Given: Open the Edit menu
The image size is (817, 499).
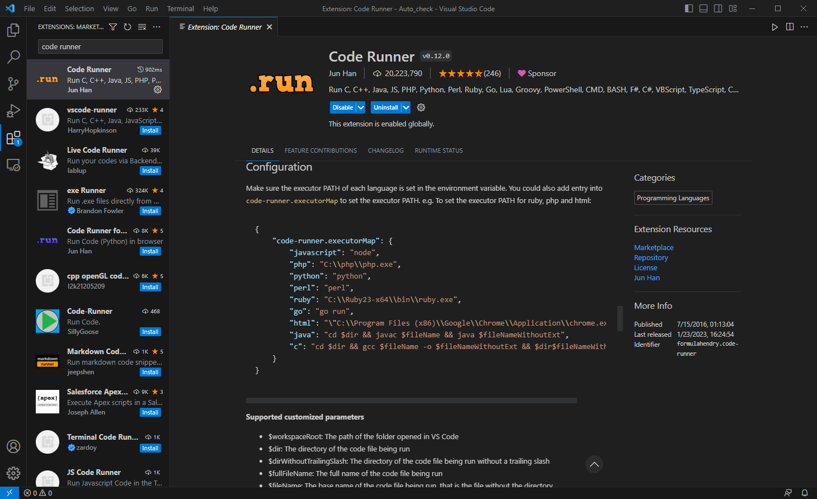Looking at the screenshot, I should click(x=50, y=8).
